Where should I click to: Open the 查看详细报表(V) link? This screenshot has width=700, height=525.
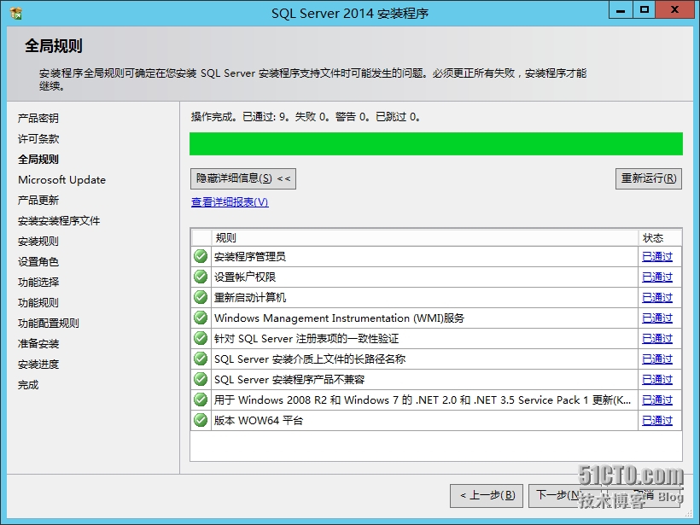(x=230, y=202)
